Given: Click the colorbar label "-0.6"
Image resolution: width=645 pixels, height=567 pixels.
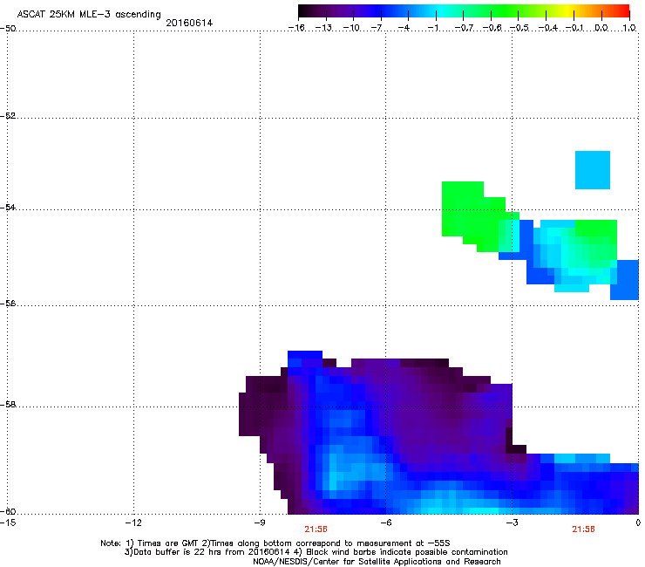Looking at the screenshot, I should point(492,28).
